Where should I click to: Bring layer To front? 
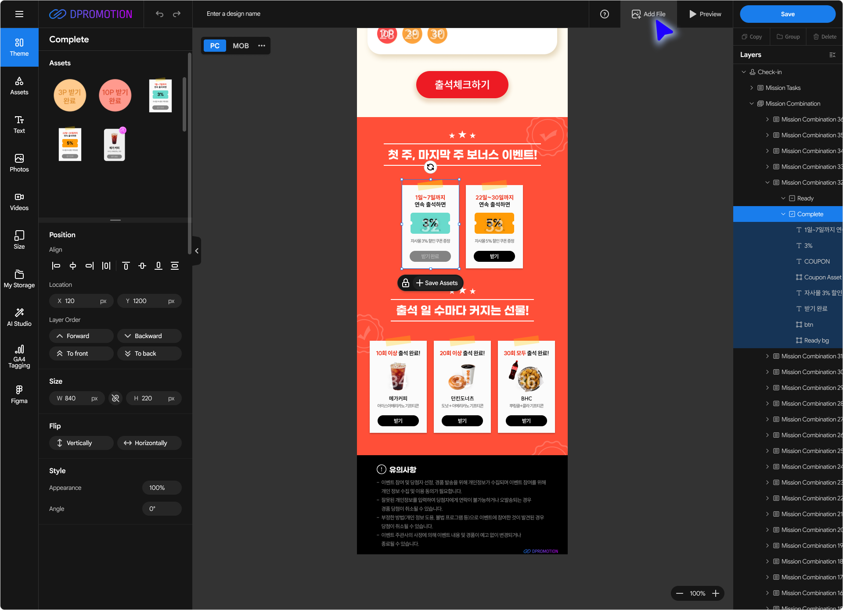pyautogui.click(x=81, y=353)
